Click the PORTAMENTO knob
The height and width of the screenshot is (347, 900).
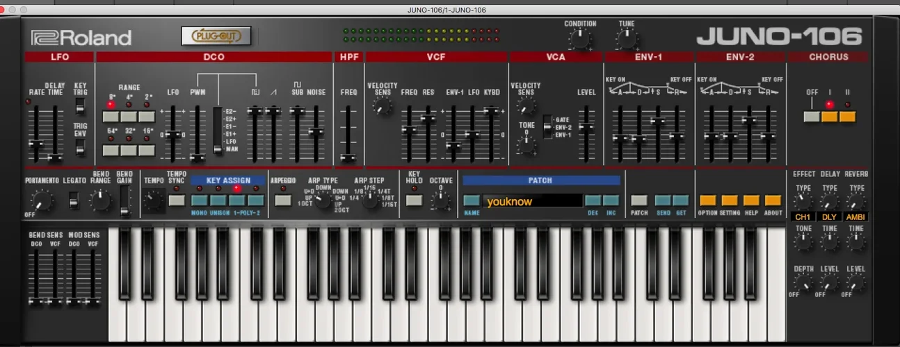[x=42, y=201]
